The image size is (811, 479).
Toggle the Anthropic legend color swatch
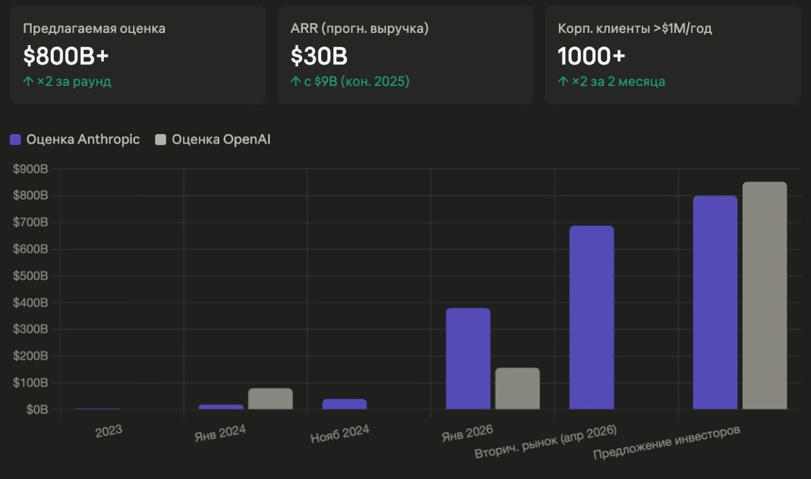click(16, 140)
